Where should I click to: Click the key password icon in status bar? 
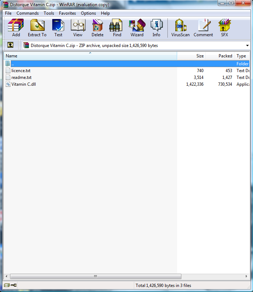click(14, 285)
